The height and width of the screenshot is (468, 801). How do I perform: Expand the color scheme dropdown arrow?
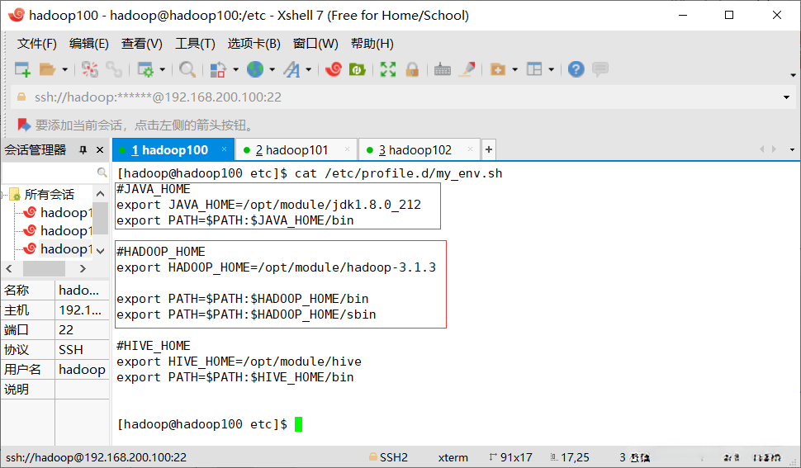[235, 69]
